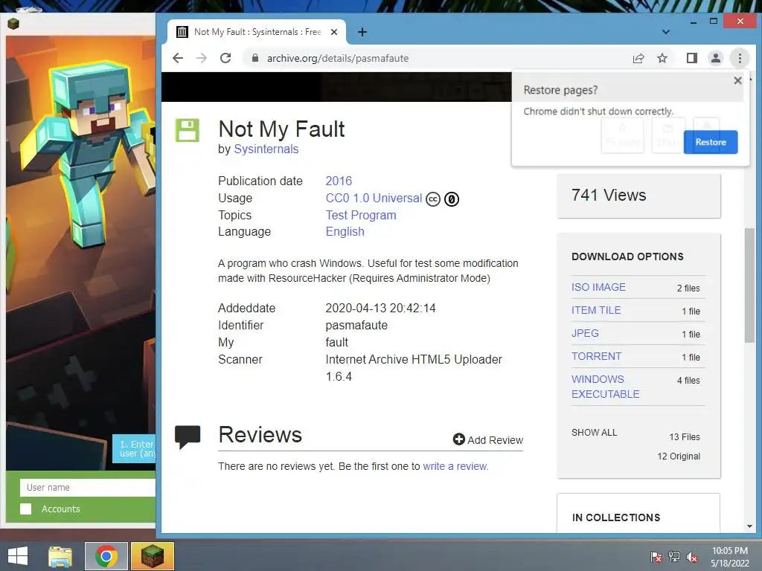Select the Not My Fault tab
Image resolution: width=762 pixels, height=571 pixels.
(257, 32)
